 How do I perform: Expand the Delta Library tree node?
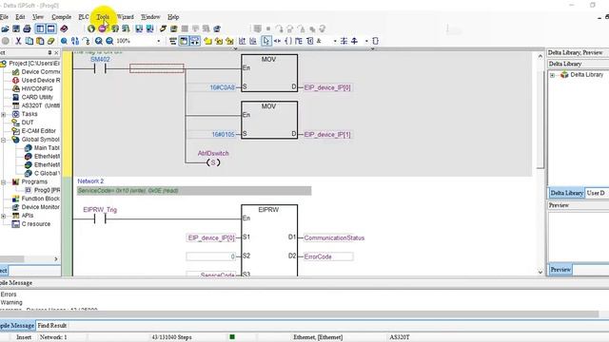552,75
